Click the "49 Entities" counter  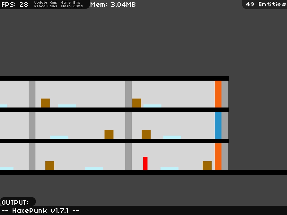click(266, 4)
